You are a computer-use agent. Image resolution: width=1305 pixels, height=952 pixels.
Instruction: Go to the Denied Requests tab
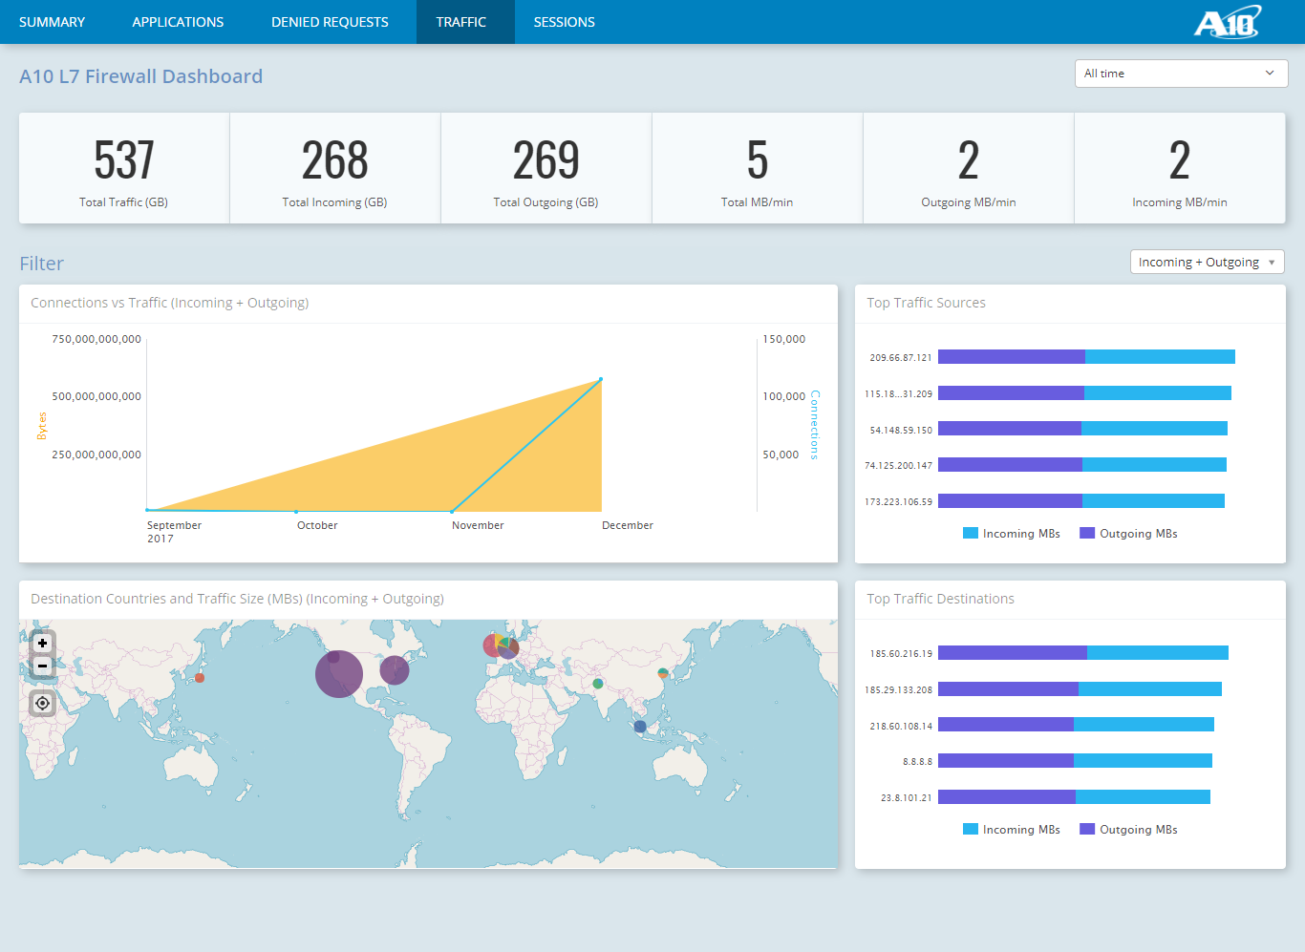[330, 22]
